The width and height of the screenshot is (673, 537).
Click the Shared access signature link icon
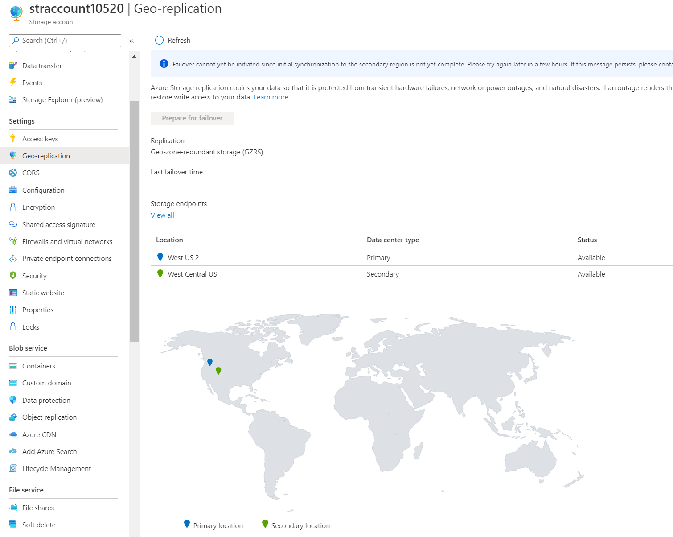pyautogui.click(x=13, y=224)
